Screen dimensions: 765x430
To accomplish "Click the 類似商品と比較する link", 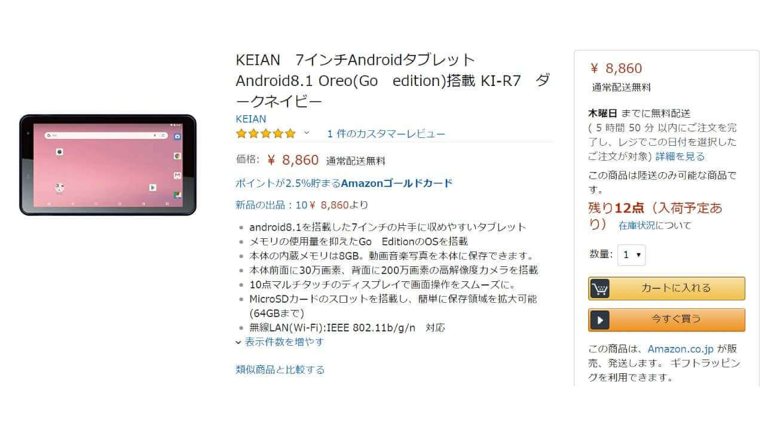I will 280,370.
